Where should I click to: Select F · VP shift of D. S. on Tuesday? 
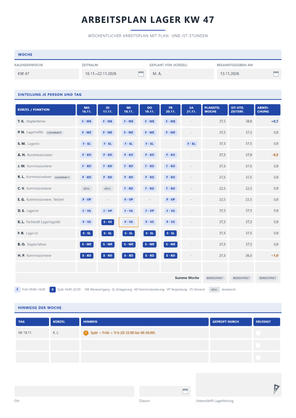[x=108, y=211]
